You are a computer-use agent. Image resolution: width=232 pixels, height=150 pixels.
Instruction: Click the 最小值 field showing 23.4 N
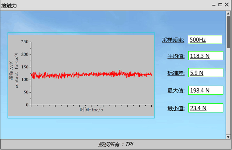206,108
